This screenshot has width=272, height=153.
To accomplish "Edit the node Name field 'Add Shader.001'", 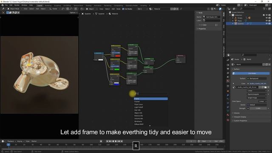I will point(212,17).
